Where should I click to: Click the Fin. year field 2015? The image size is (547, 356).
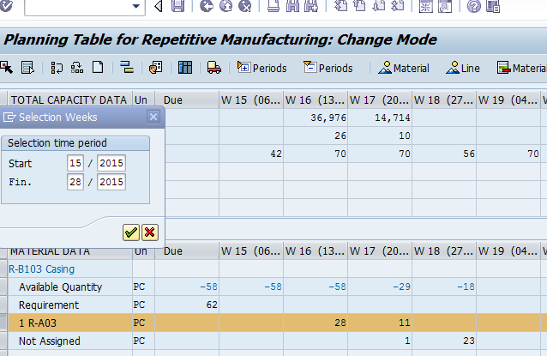(111, 182)
